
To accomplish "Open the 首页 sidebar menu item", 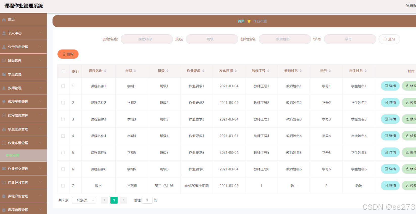I will [23, 19].
